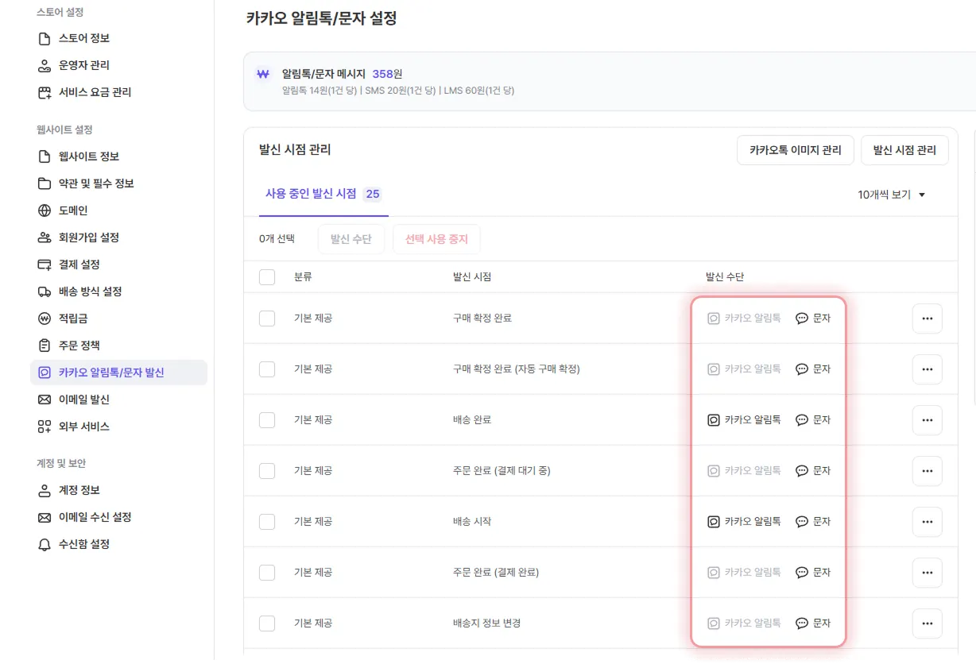Click 문자 icon in 배송 완료 row
The image size is (976, 664).
click(x=802, y=420)
